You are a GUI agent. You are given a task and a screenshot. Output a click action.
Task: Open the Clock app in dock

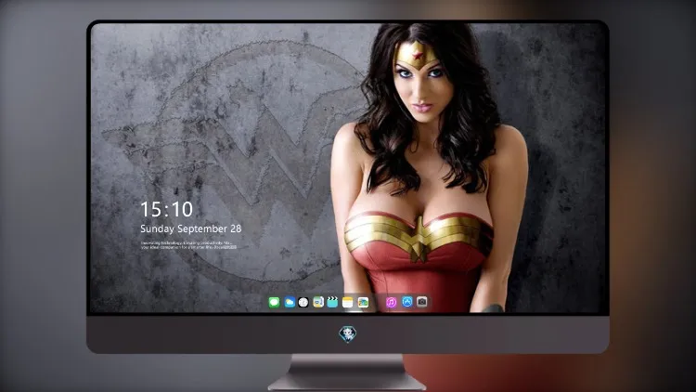(x=303, y=303)
